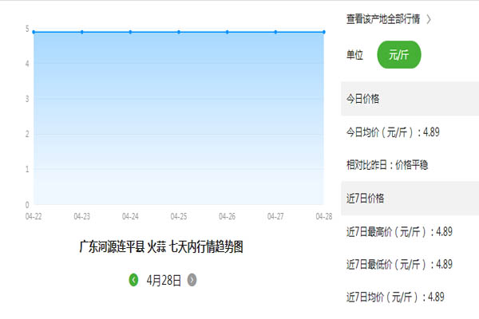
Task: Select the 近7日最高价 row
Action: (x=399, y=231)
